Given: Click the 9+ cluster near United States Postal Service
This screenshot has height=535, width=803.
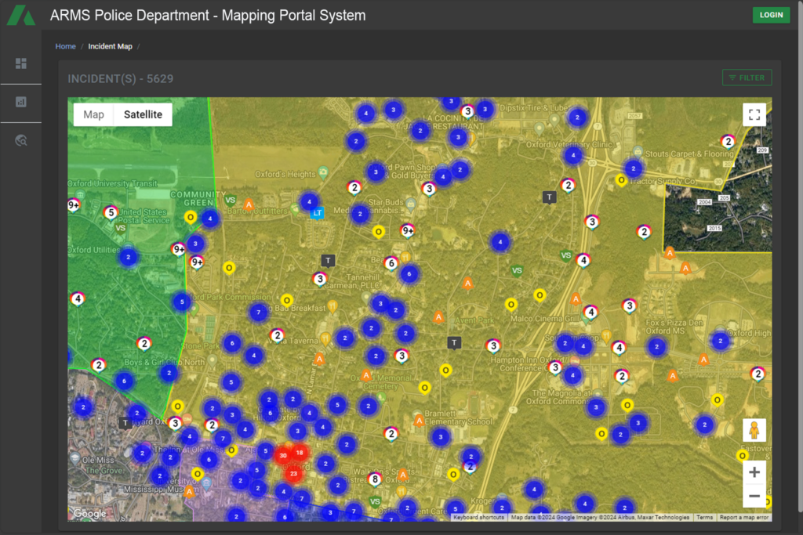Looking at the screenshot, I should 73,205.
